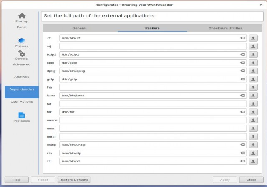Image resolution: width=267 pixels, height=187 pixels.
Task: Clear the /usr/bin/dpkg path entry
Action: tap(242, 71)
